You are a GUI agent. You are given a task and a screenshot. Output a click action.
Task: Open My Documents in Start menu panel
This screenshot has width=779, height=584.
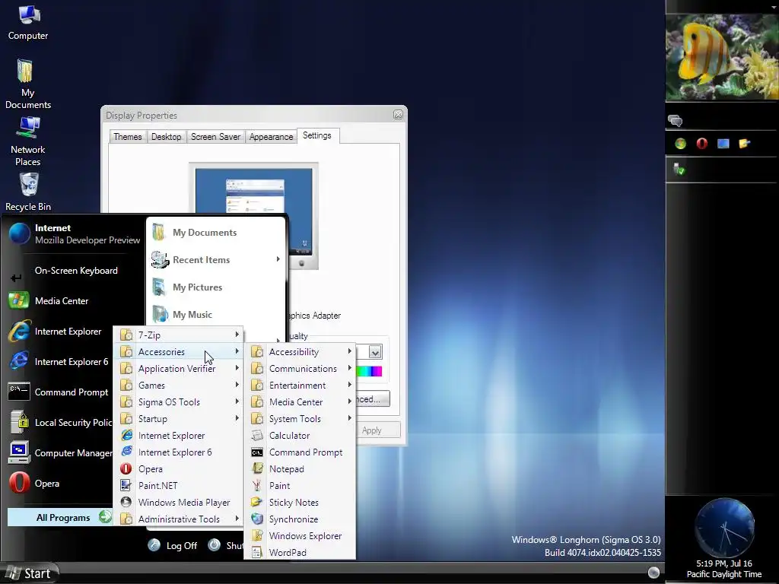click(x=216, y=233)
